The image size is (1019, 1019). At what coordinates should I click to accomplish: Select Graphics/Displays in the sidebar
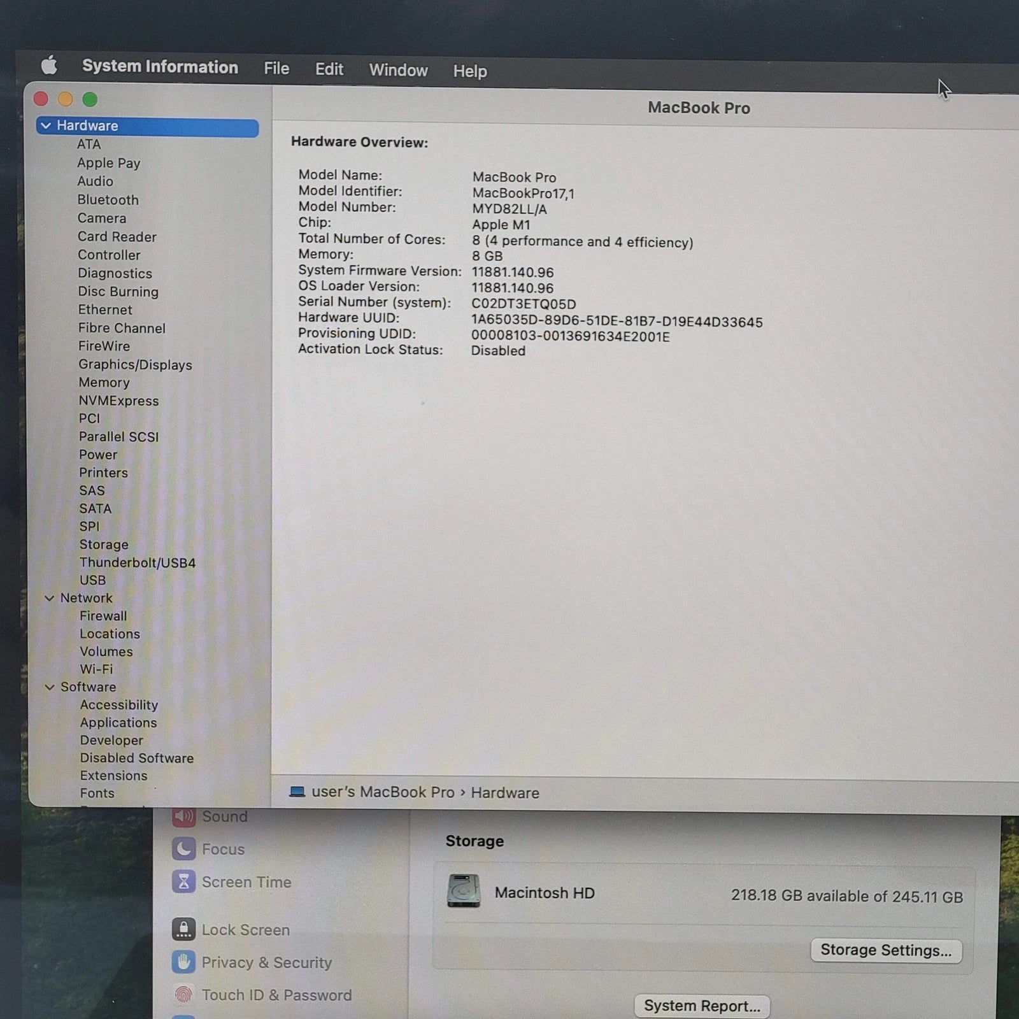click(x=135, y=364)
